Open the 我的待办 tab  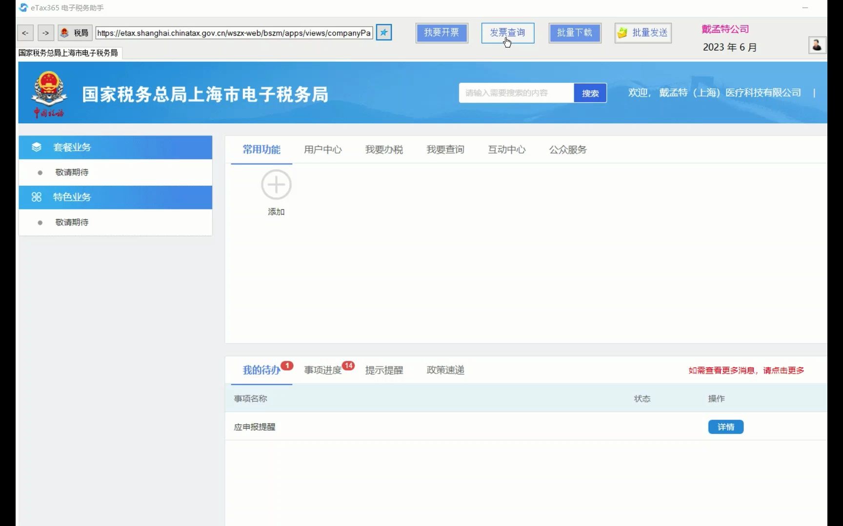tap(262, 370)
